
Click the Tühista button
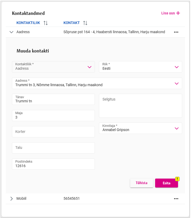141,183
